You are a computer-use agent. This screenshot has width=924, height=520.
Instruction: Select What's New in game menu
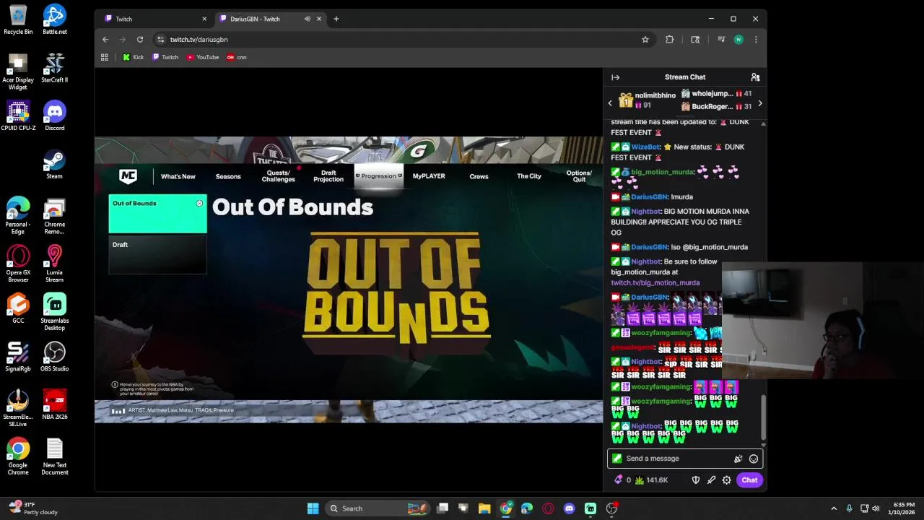178,176
